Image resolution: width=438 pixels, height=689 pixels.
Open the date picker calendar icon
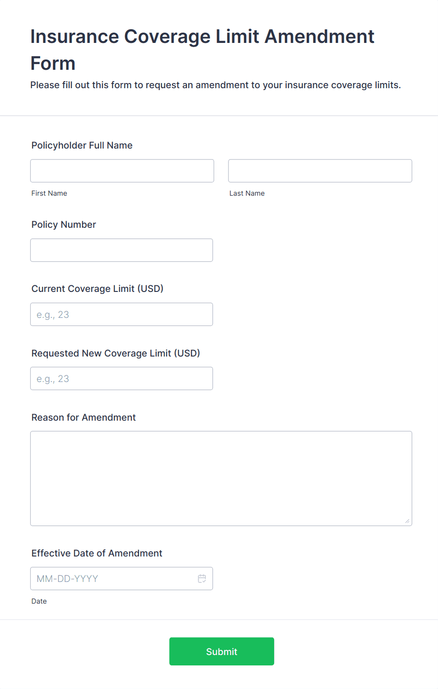202,578
